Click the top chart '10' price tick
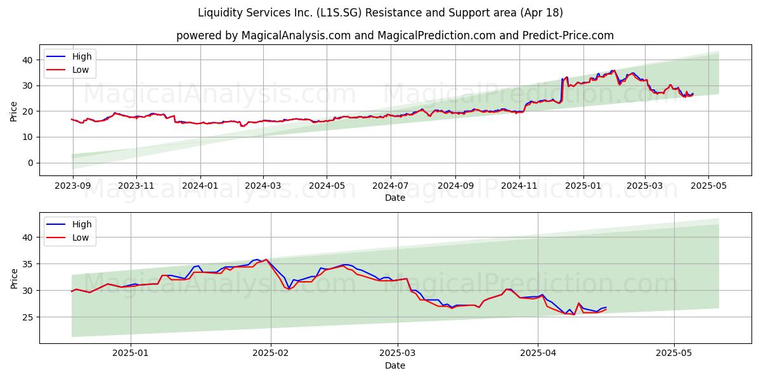The height and width of the screenshot is (380, 761). [29, 137]
